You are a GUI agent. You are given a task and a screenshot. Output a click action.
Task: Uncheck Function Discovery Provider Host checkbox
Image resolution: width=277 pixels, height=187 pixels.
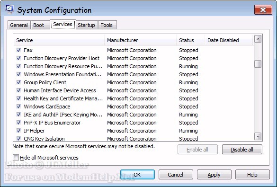tap(18, 58)
